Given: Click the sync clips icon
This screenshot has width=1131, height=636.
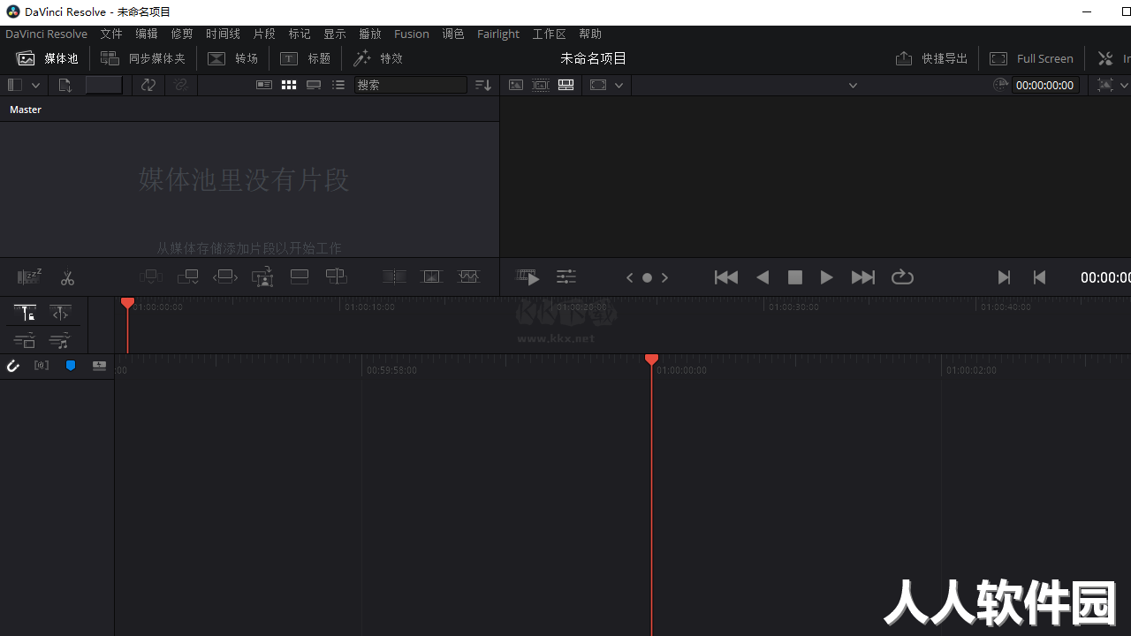Looking at the screenshot, I should tap(148, 85).
